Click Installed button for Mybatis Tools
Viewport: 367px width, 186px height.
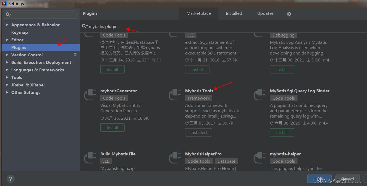point(198,132)
